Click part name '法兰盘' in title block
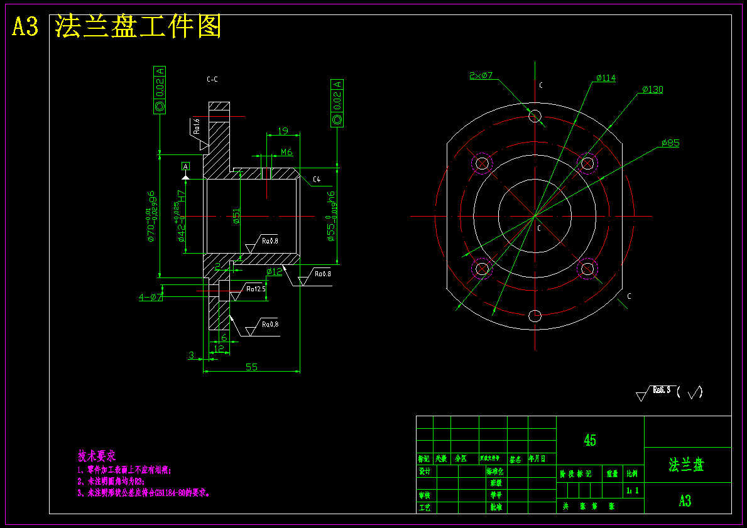The height and width of the screenshot is (528, 747). [687, 465]
